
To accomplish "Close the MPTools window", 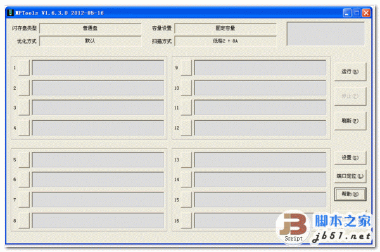I will [x=366, y=13].
